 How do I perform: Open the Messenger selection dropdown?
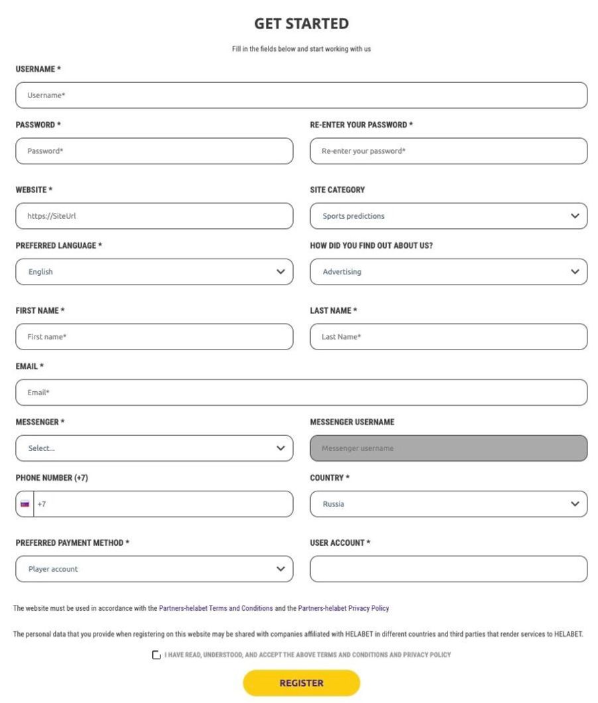click(154, 448)
